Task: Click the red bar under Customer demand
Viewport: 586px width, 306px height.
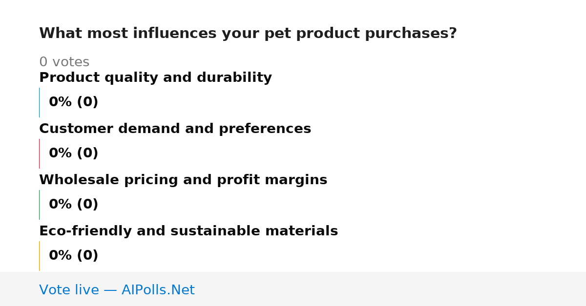Action: coord(39,153)
